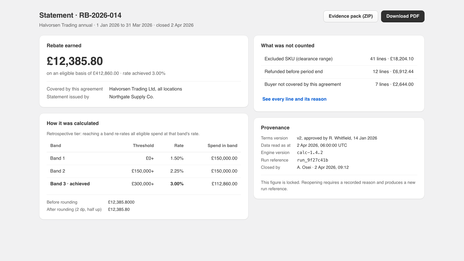Image resolution: width=464 pixels, height=261 pixels.
Task: Click the data read timestamp 06:00:00 UTC
Action: (x=322, y=145)
